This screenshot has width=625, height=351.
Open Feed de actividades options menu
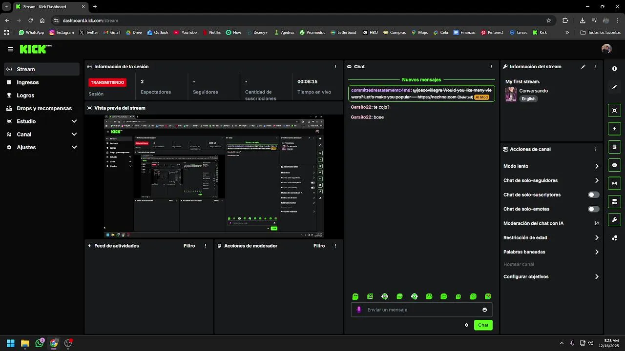pyautogui.click(x=205, y=246)
